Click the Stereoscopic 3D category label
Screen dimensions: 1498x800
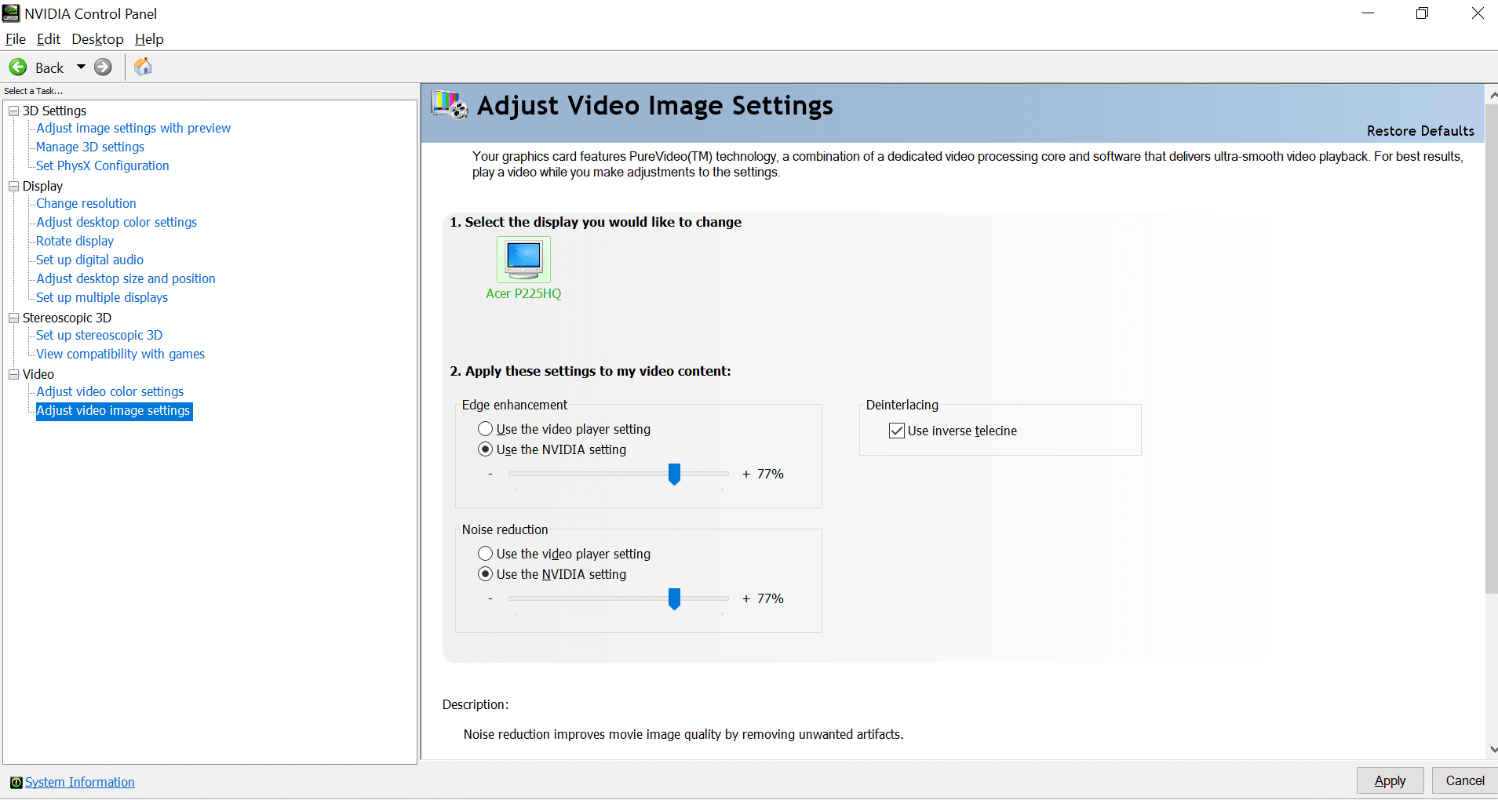coord(67,318)
